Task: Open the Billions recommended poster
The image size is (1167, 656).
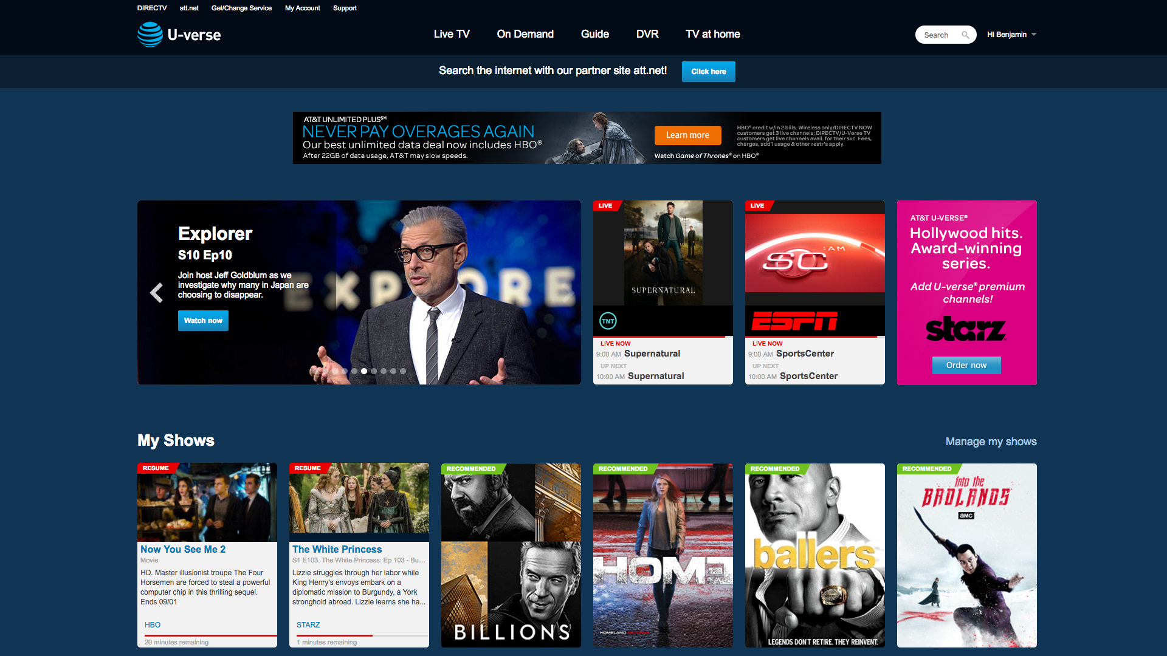Action: coord(511,555)
